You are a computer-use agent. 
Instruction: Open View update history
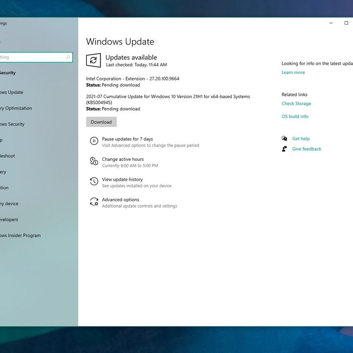122,179
